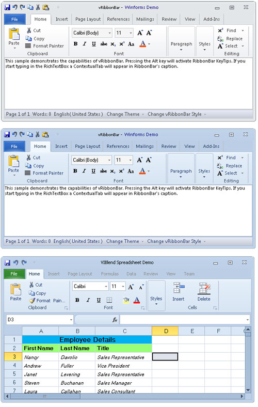Image resolution: width=258 pixels, height=407 pixels.
Task: Toggle Bold in spreadsheet Font group
Action: click(x=77, y=300)
